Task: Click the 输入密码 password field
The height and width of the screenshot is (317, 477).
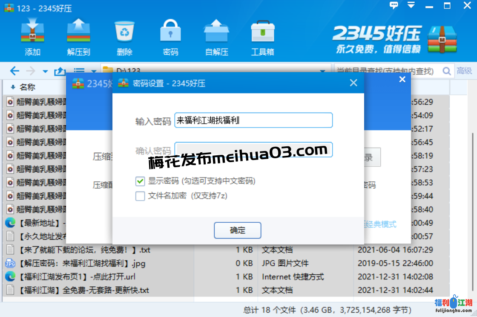Action: pyautogui.click(x=253, y=120)
